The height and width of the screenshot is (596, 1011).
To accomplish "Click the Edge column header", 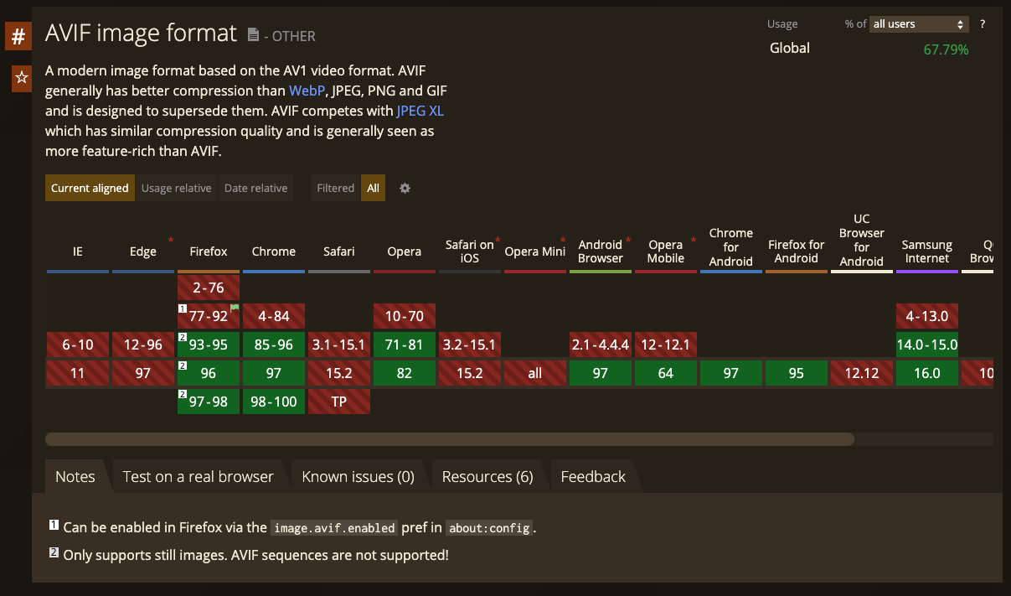I will [x=143, y=251].
